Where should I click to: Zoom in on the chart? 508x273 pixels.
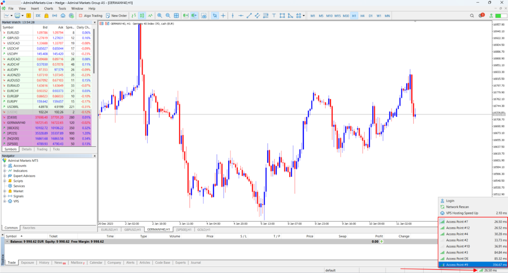click(160, 16)
